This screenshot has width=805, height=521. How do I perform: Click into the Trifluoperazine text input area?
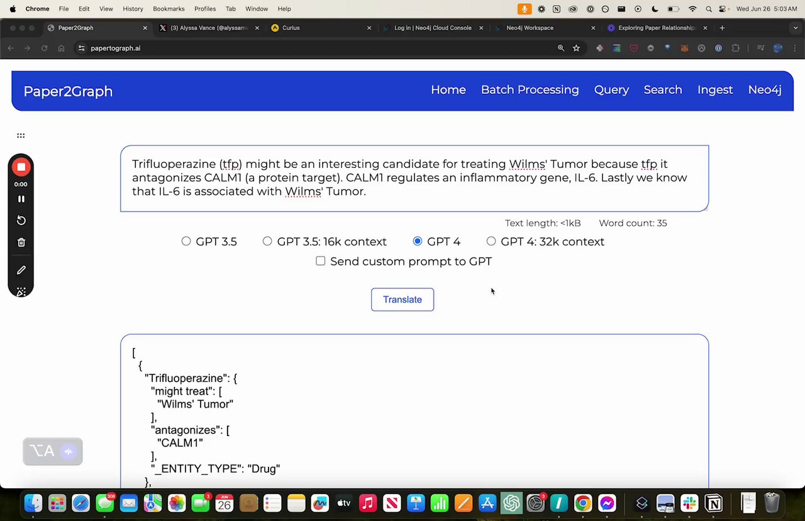[414, 179]
